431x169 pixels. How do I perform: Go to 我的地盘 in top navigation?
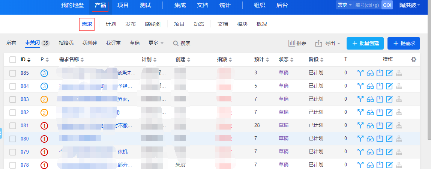[x=72, y=5]
